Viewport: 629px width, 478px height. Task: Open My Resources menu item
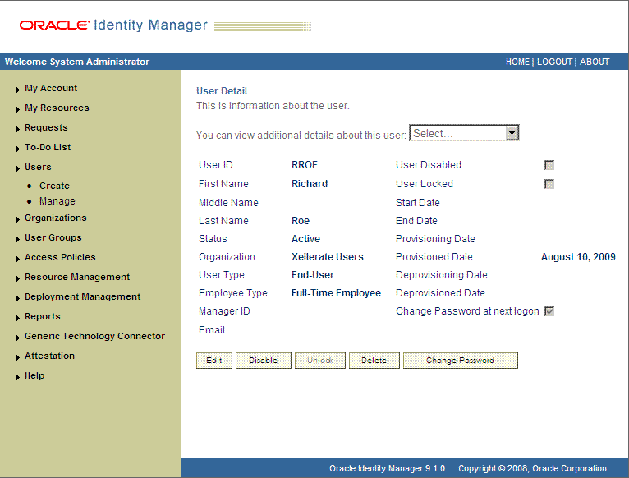pyautogui.click(x=57, y=108)
